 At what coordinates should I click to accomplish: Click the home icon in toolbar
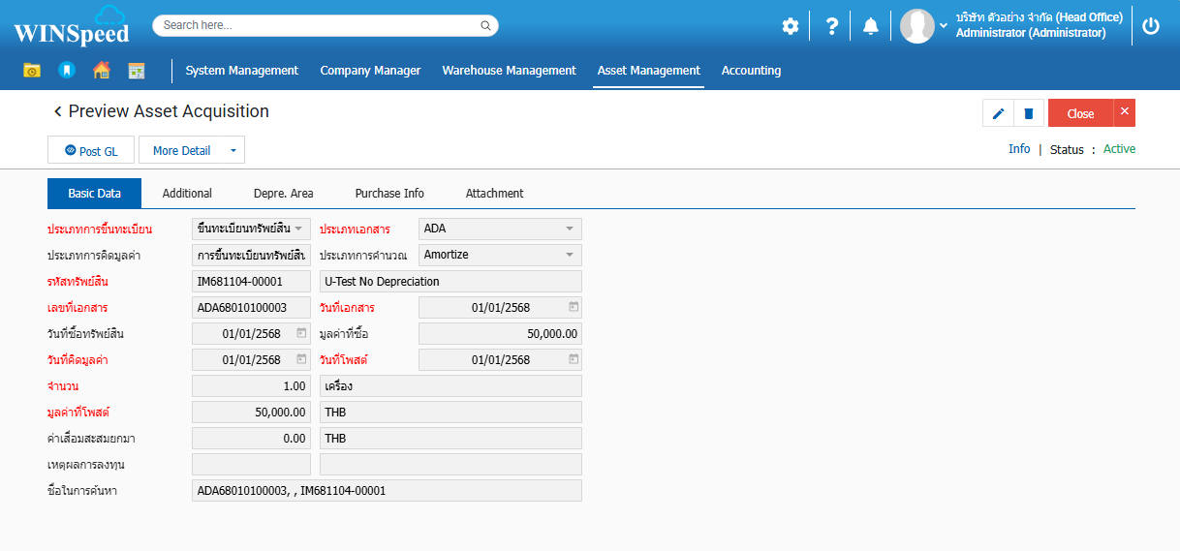pyautogui.click(x=102, y=70)
